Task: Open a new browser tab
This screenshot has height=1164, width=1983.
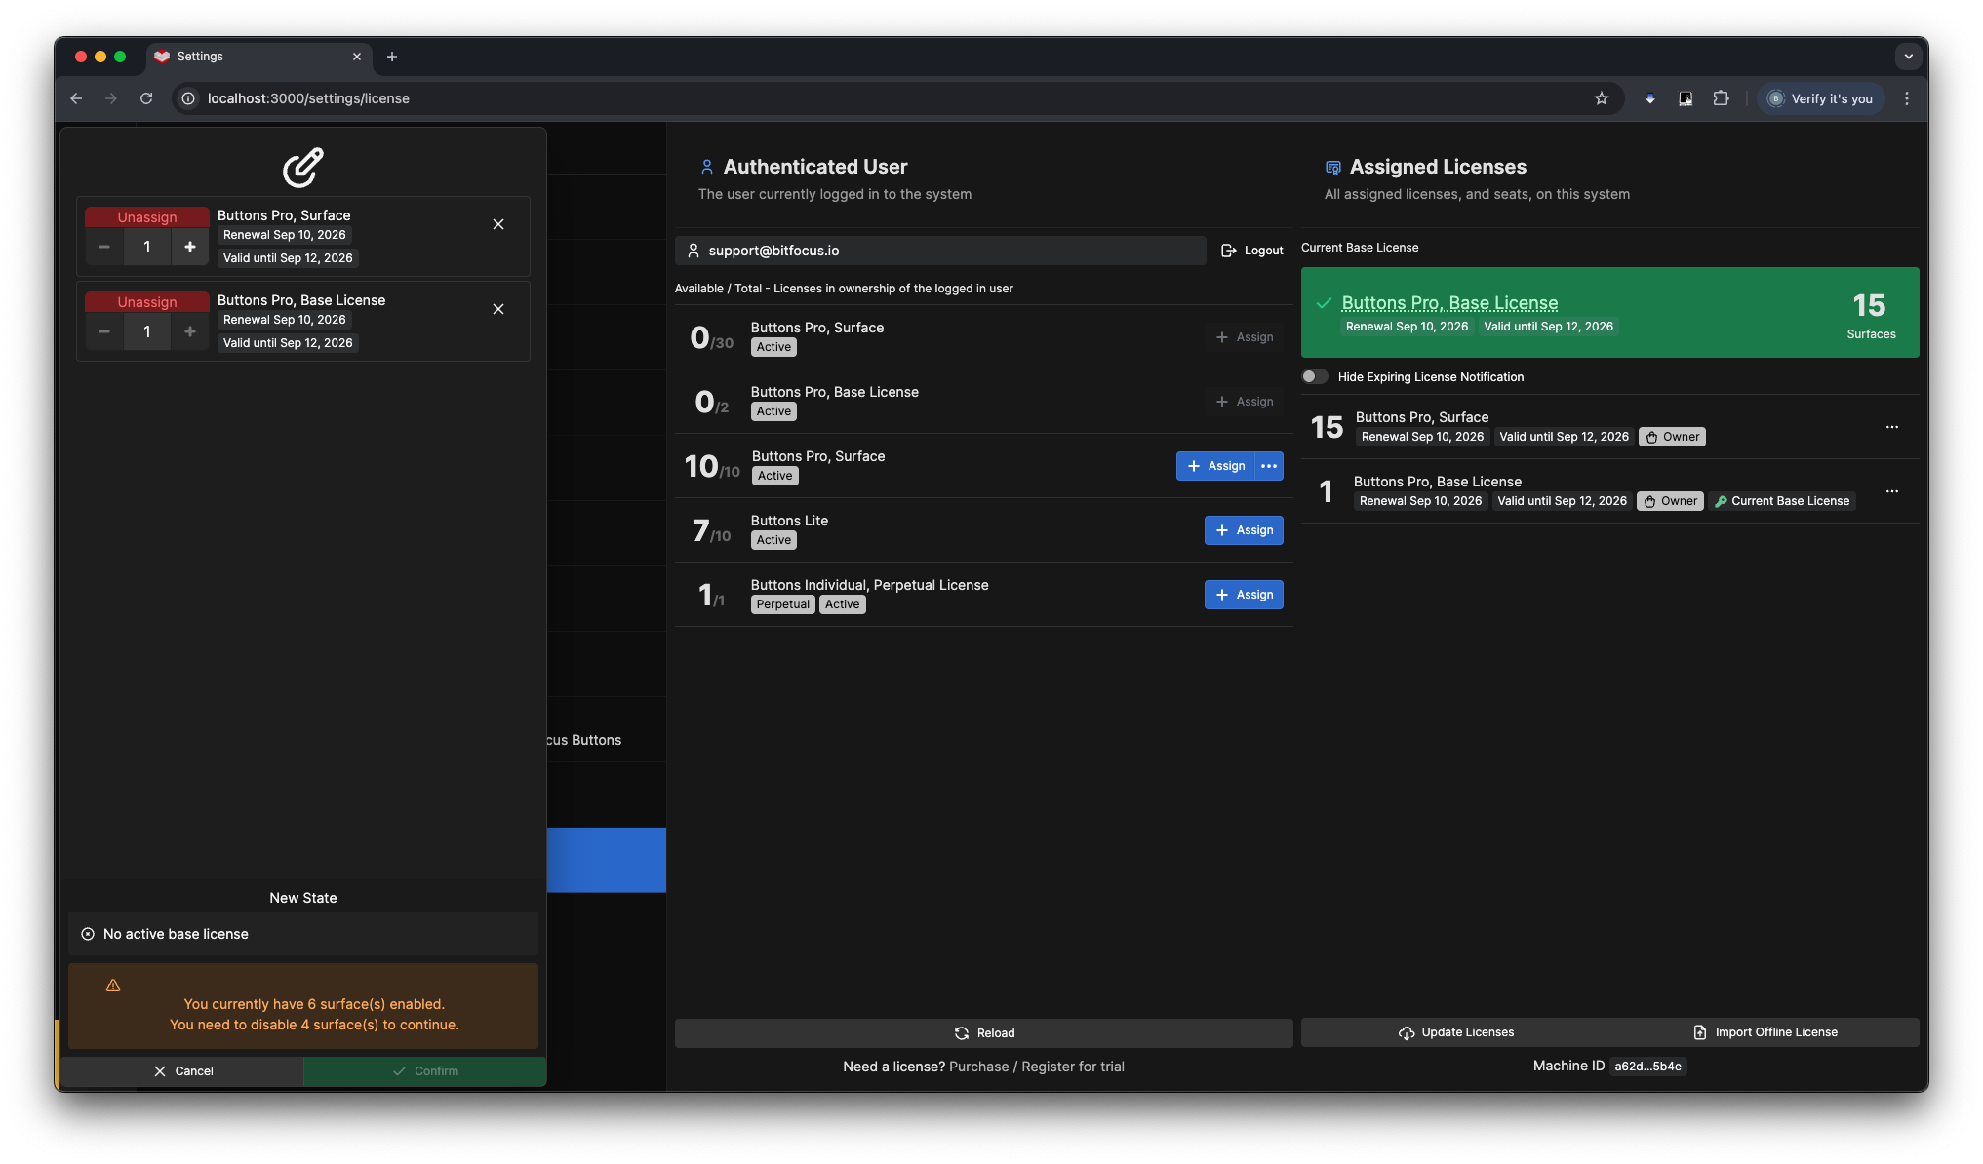Action: pyautogui.click(x=392, y=57)
